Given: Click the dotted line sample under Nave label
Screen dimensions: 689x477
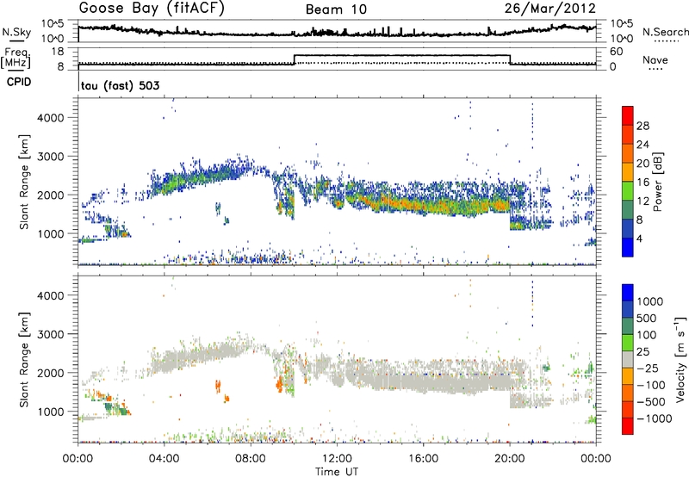Looking at the screenshot, I should pyautogui.click(x=655, y=69).
